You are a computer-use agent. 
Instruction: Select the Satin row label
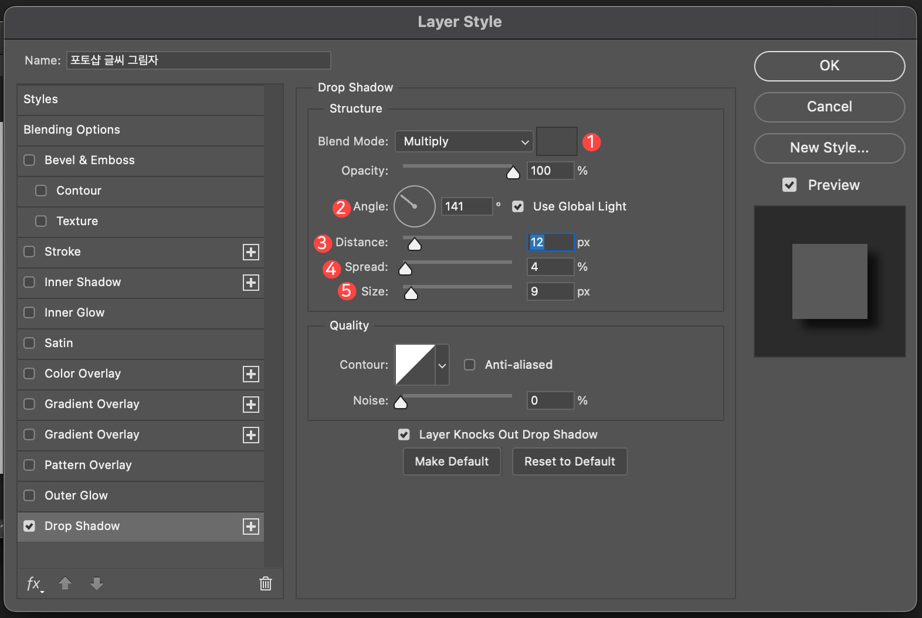59,343
